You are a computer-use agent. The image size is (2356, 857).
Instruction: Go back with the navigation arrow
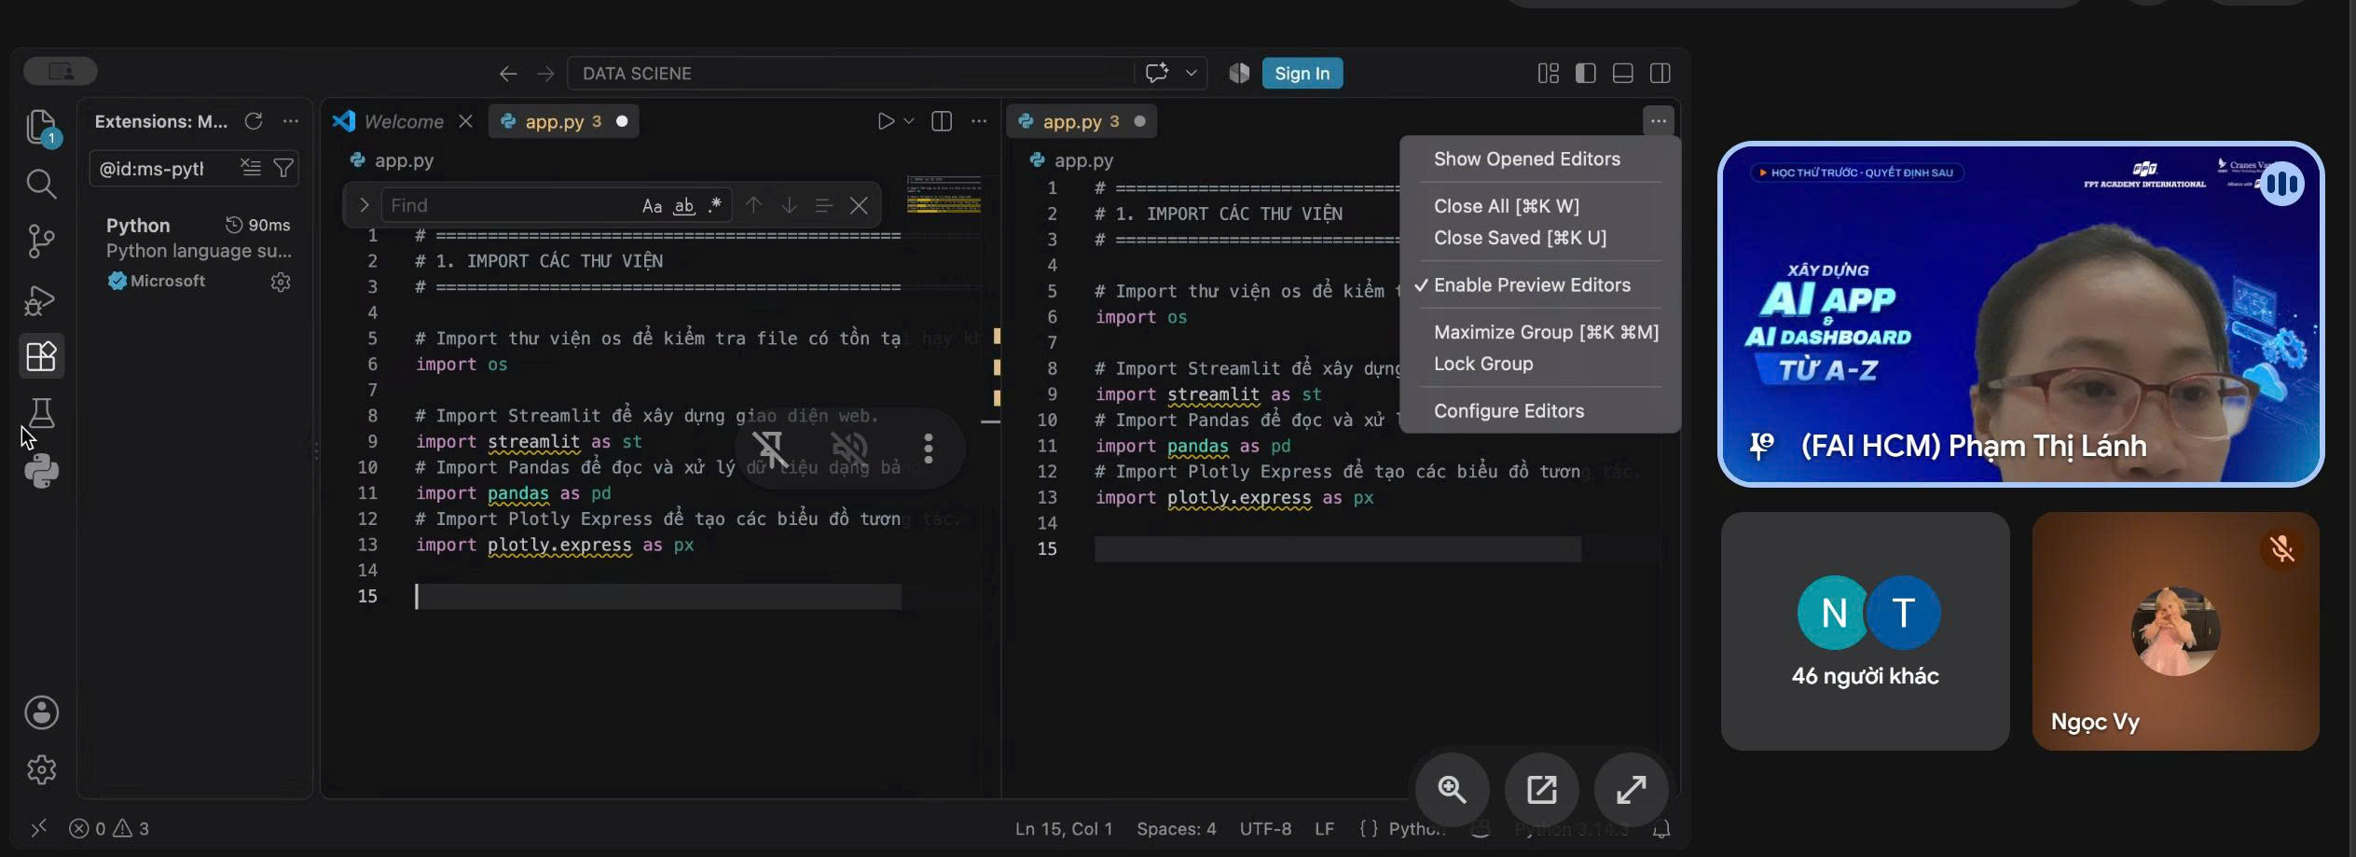(508, 74)
